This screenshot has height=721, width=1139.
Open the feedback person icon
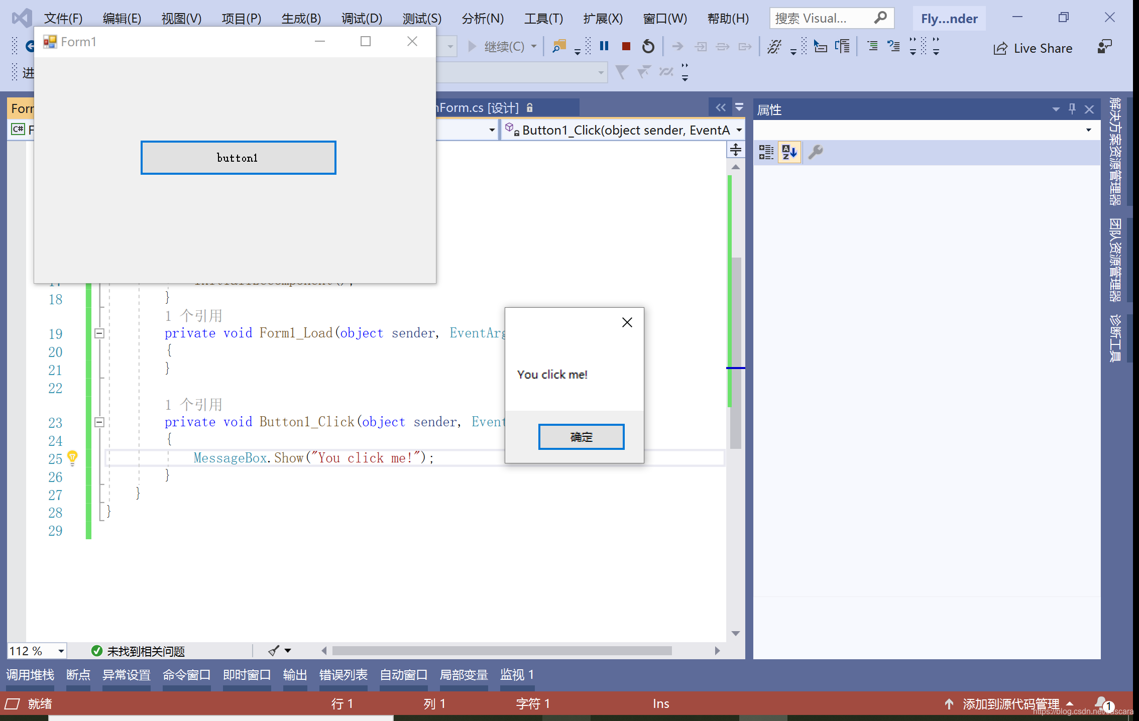coord(1104,47)
